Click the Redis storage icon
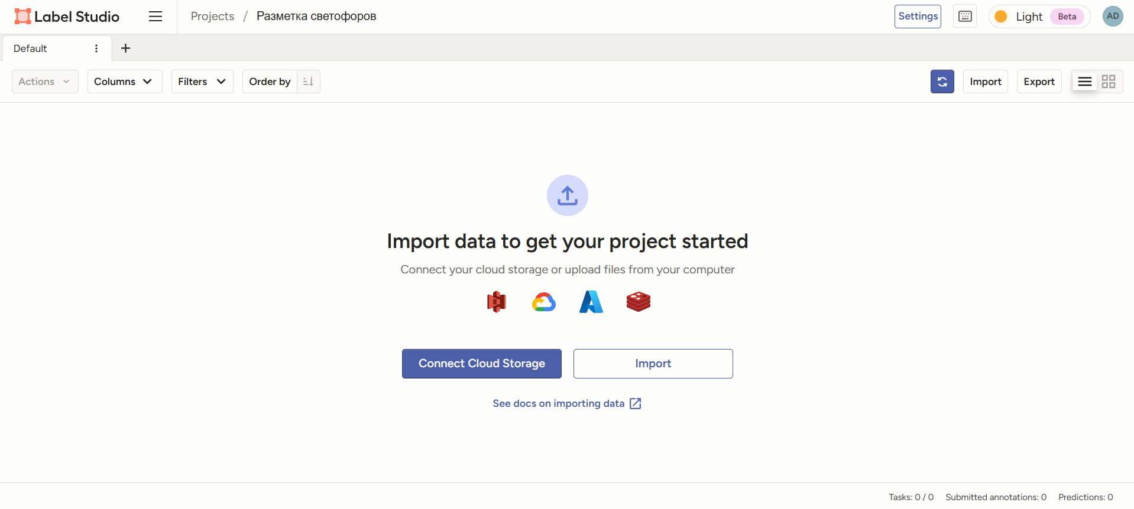Image resolution: width=1134 pixels, height=509 pixels. point(638,302)
